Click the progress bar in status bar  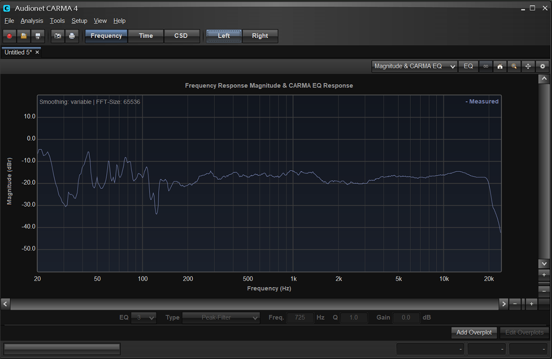click(62, 349)
